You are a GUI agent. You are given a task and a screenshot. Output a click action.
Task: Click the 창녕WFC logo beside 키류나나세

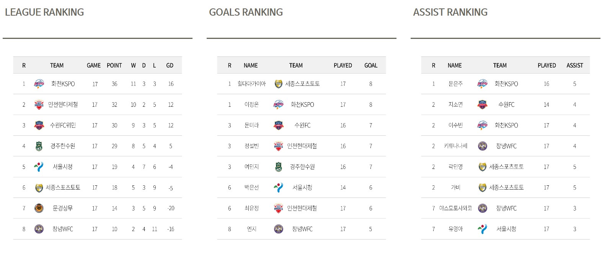click(483, 146)
